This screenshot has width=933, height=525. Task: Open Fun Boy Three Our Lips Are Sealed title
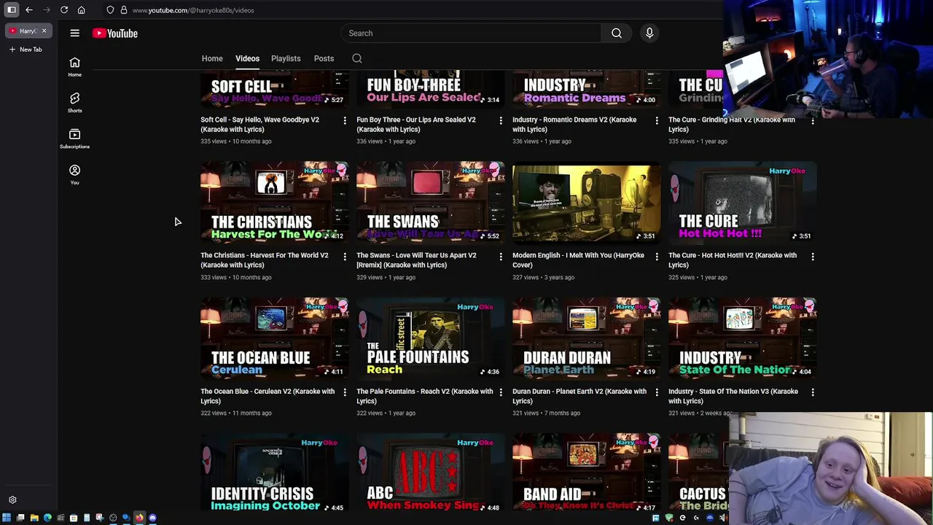(x=416, y=124)
